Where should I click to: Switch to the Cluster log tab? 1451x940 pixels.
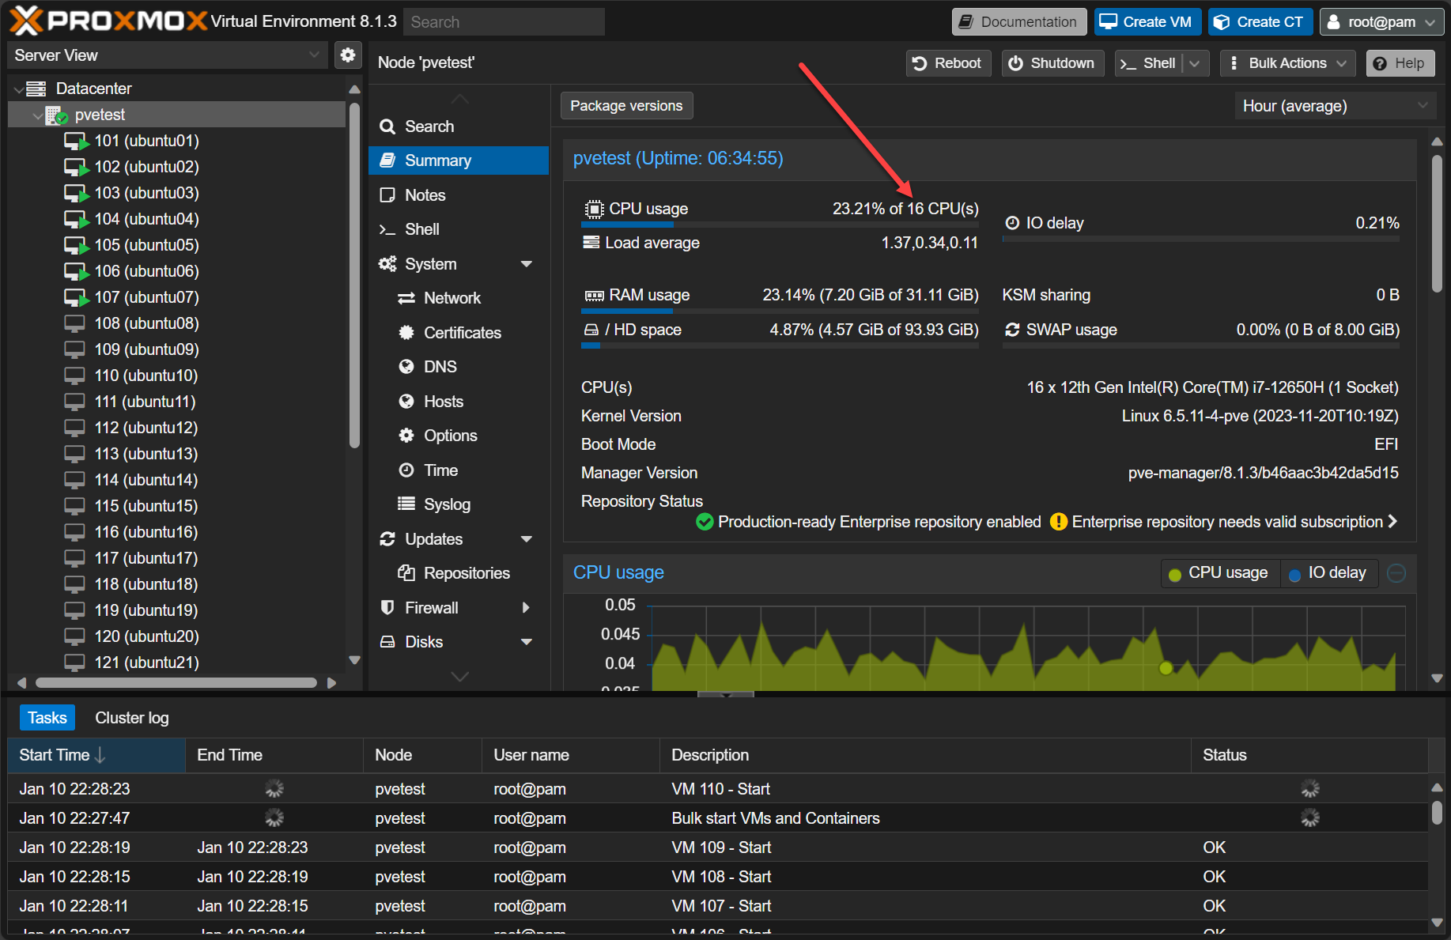[131, 718]
